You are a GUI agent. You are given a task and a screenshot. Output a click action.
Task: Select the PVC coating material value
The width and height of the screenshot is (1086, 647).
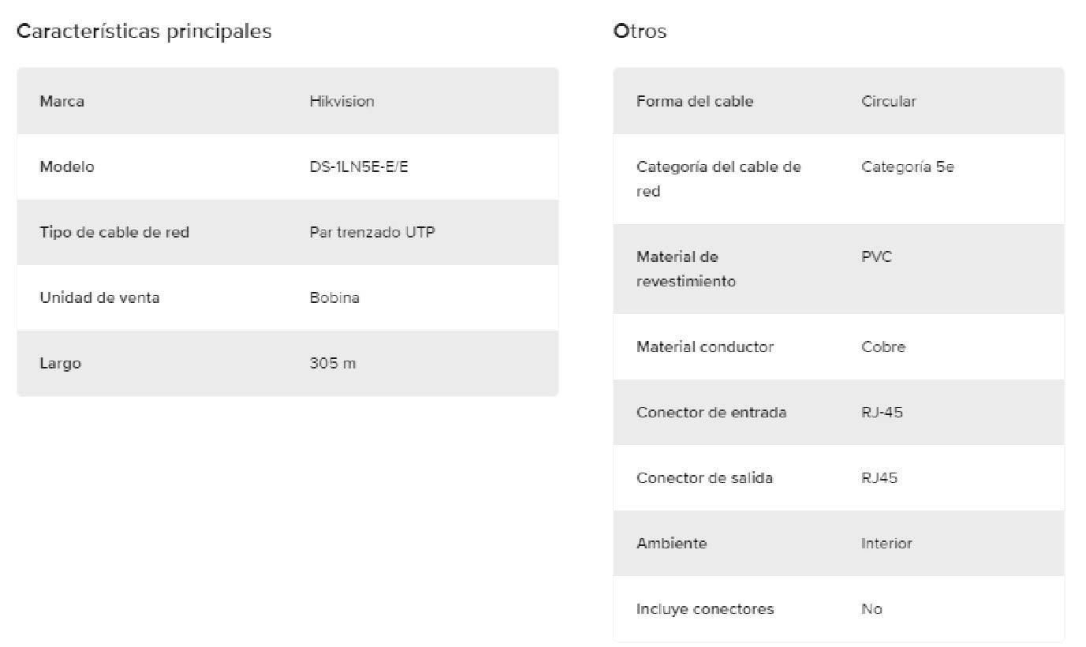coord(877,256)
